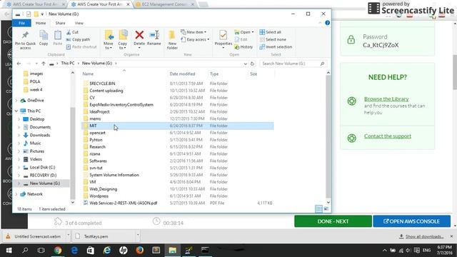Sort by Date modified column header
The width and height of the screenshot is (457, 257).
pos(183,74)
